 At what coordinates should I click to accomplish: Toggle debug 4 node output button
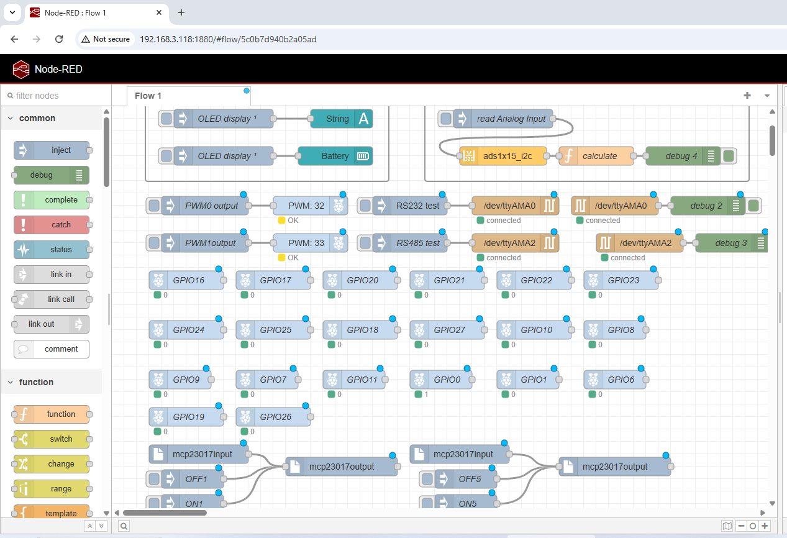tap(729, 156)
